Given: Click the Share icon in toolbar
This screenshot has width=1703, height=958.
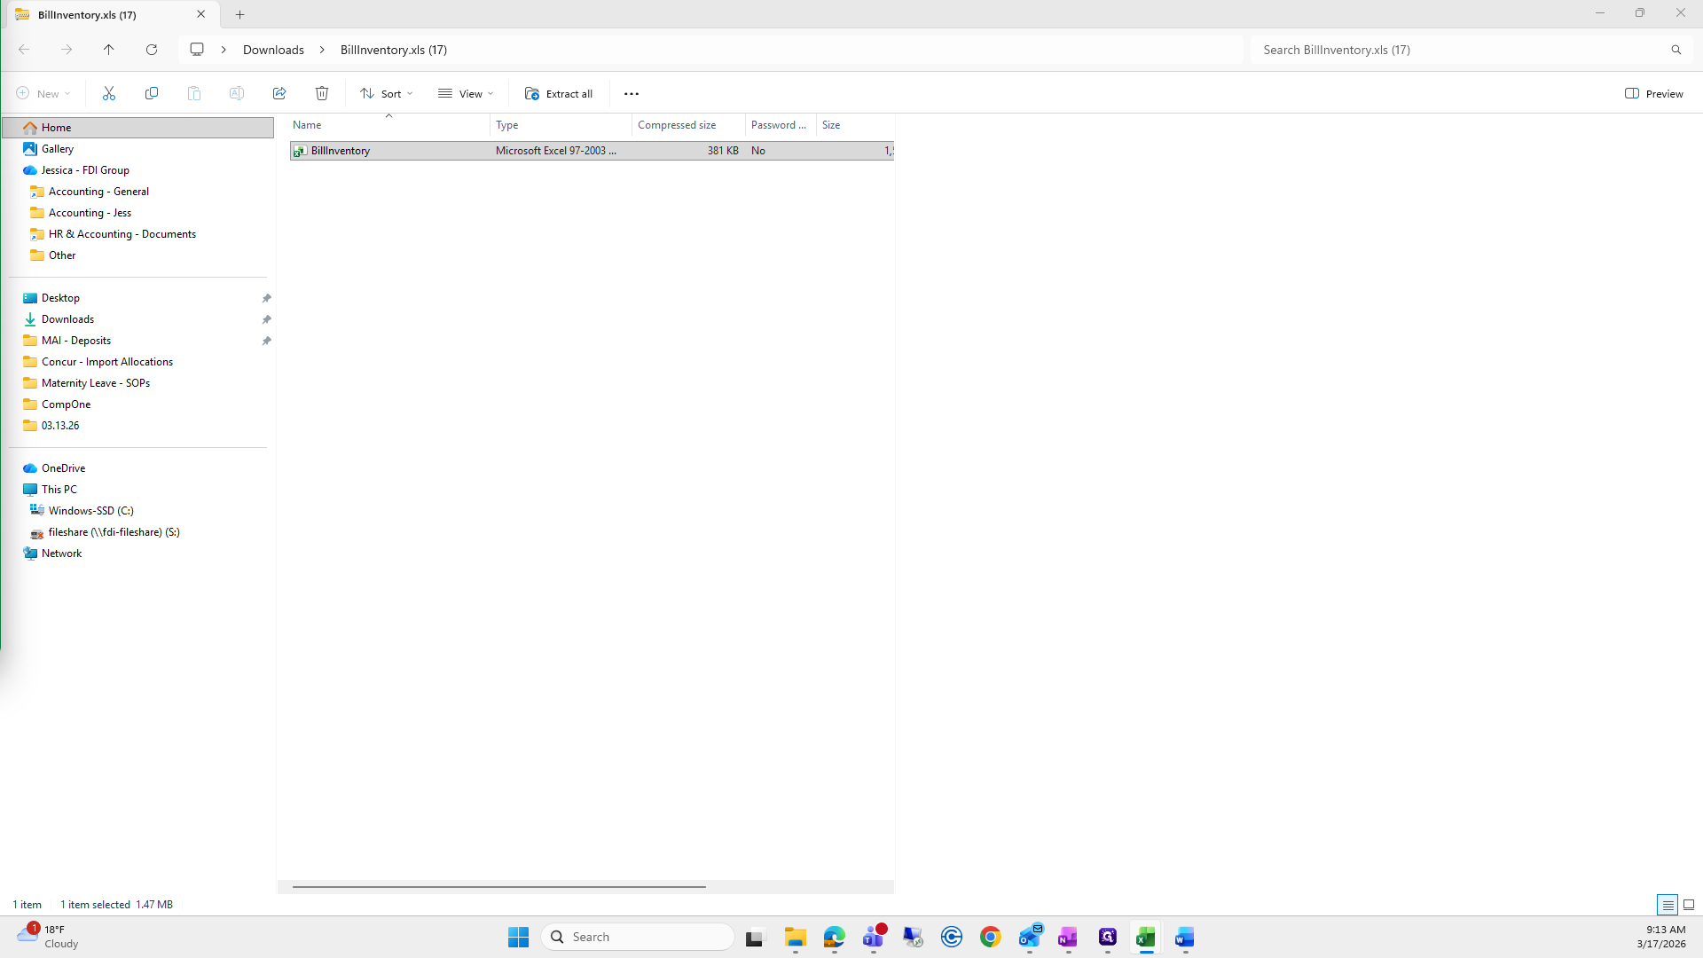Looking at the screenshot, I should [279, 93].
